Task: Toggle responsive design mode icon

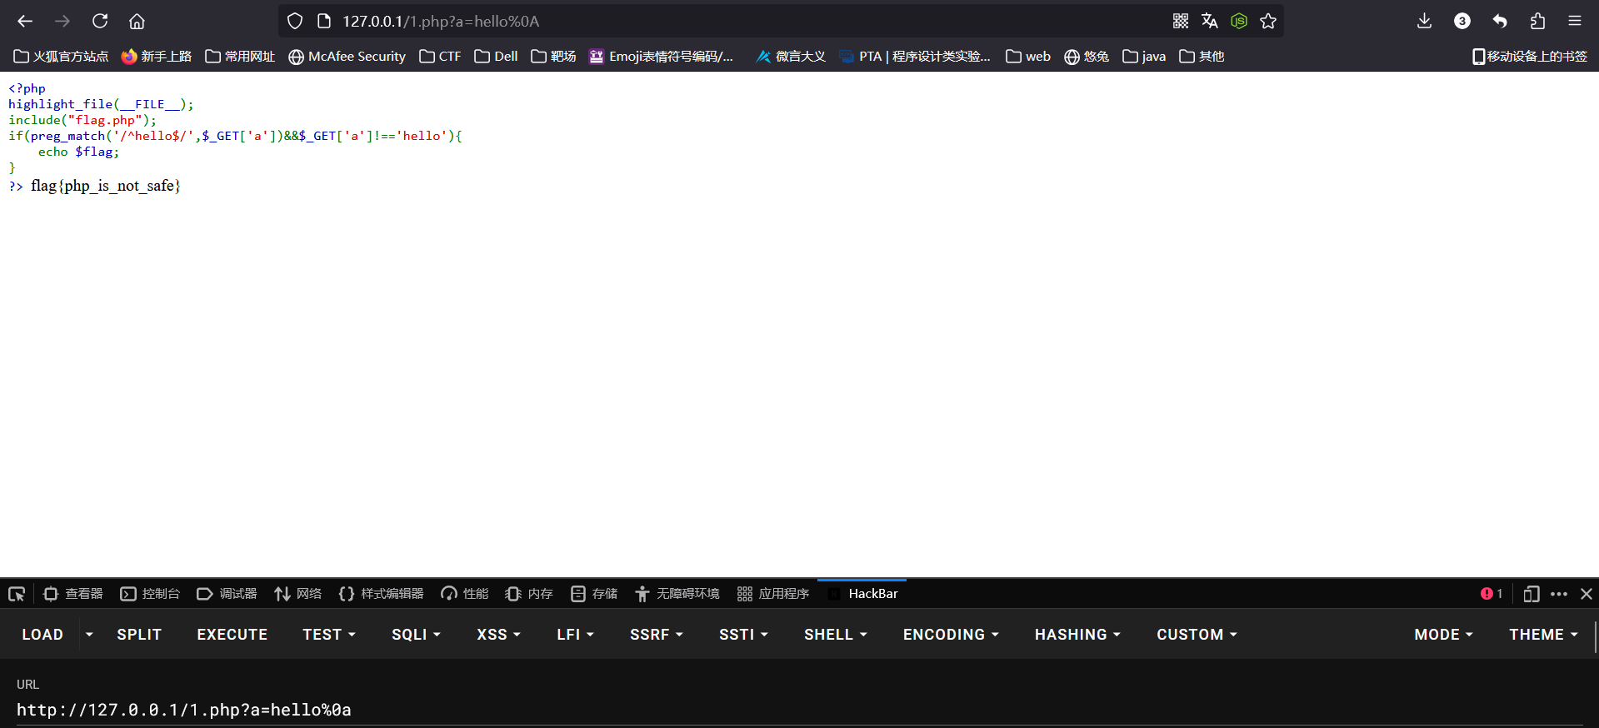Action: tap(1531, 594)
